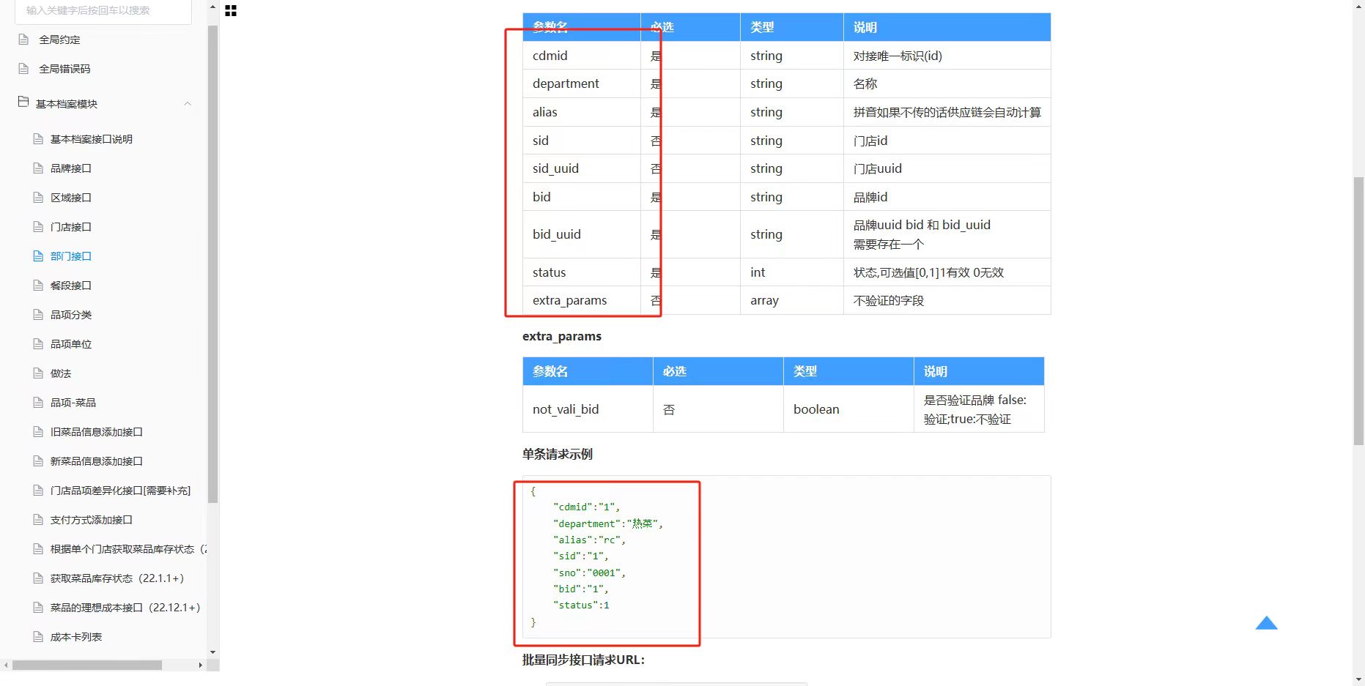The width and height of the screenshot is (1365, 686).
Task: Click the bid_uuid parameter cell
Action: point(582,234)
